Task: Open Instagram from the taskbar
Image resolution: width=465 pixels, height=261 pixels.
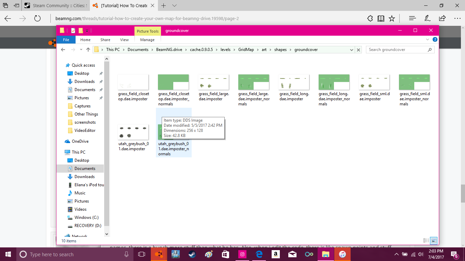Action: 242,254
